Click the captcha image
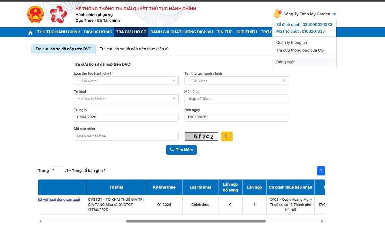 pos(201,136)
